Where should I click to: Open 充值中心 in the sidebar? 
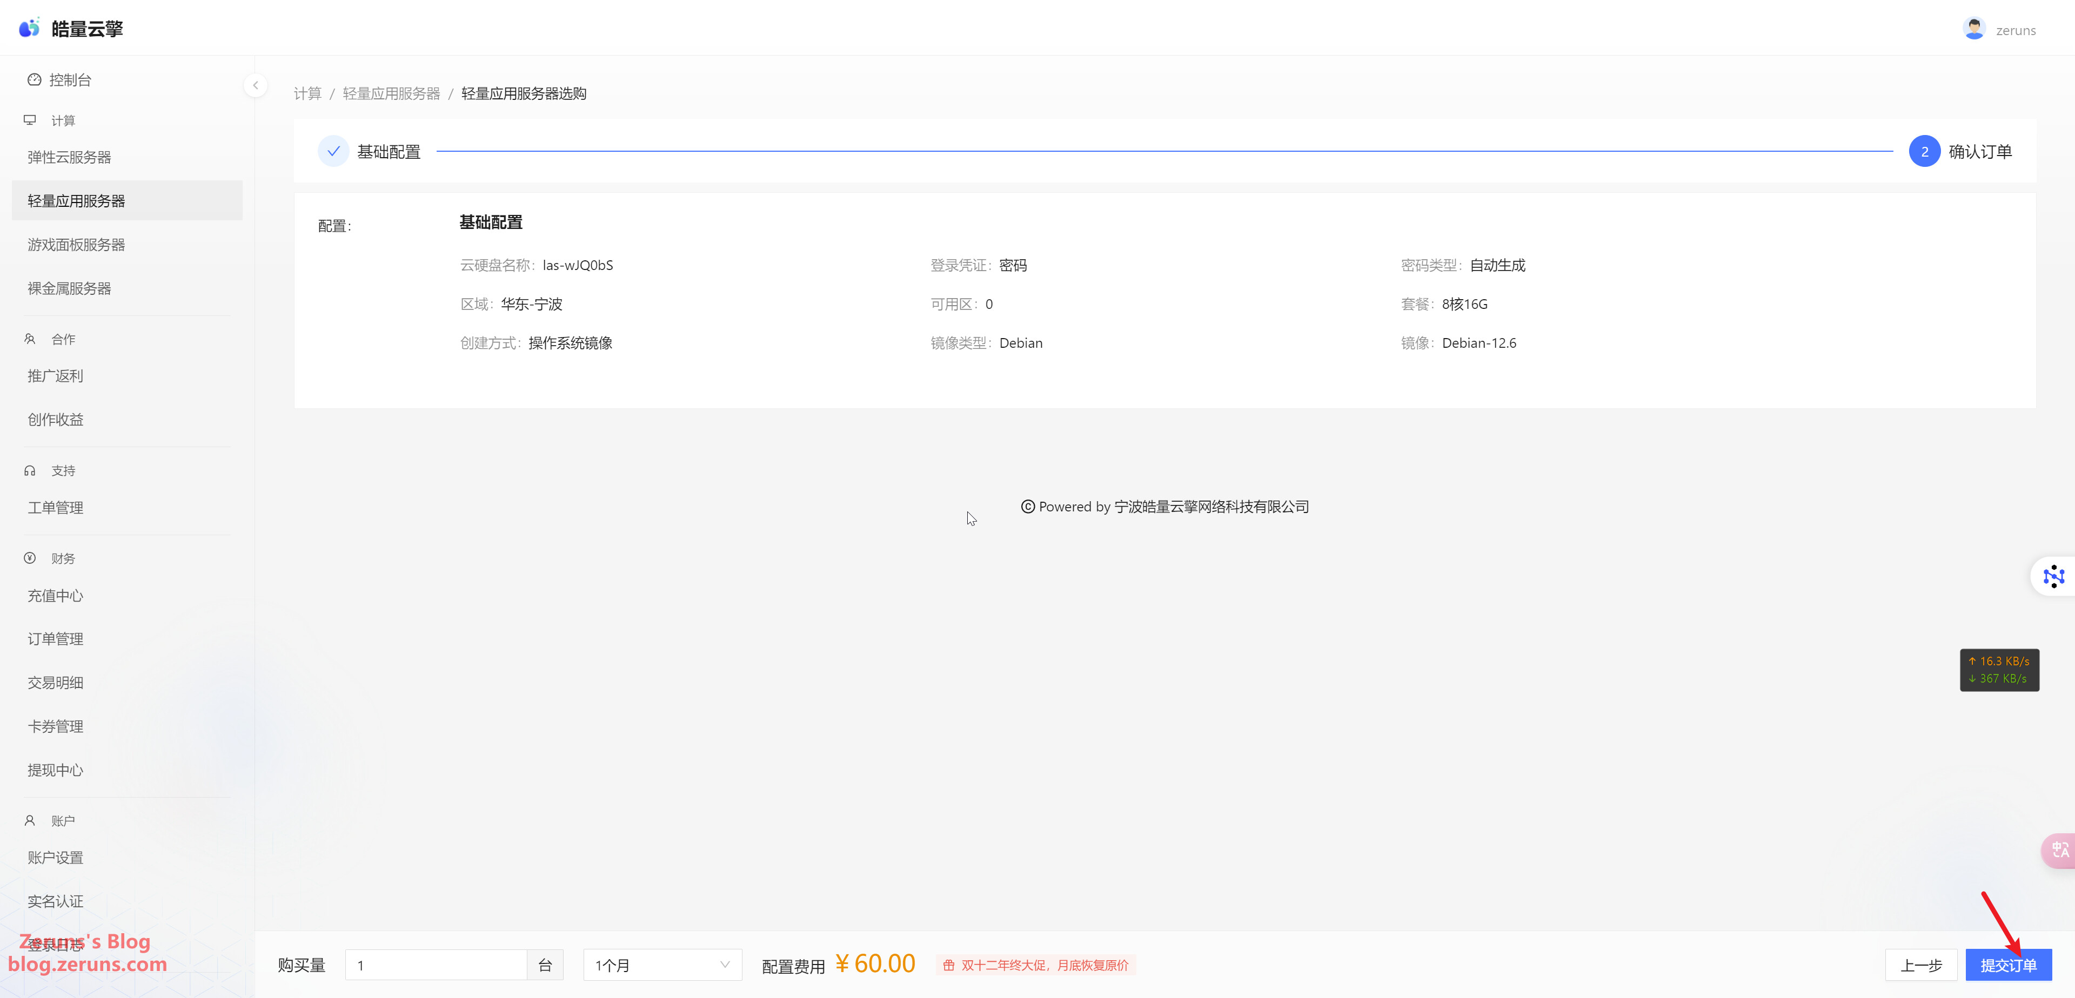[56, 596]
